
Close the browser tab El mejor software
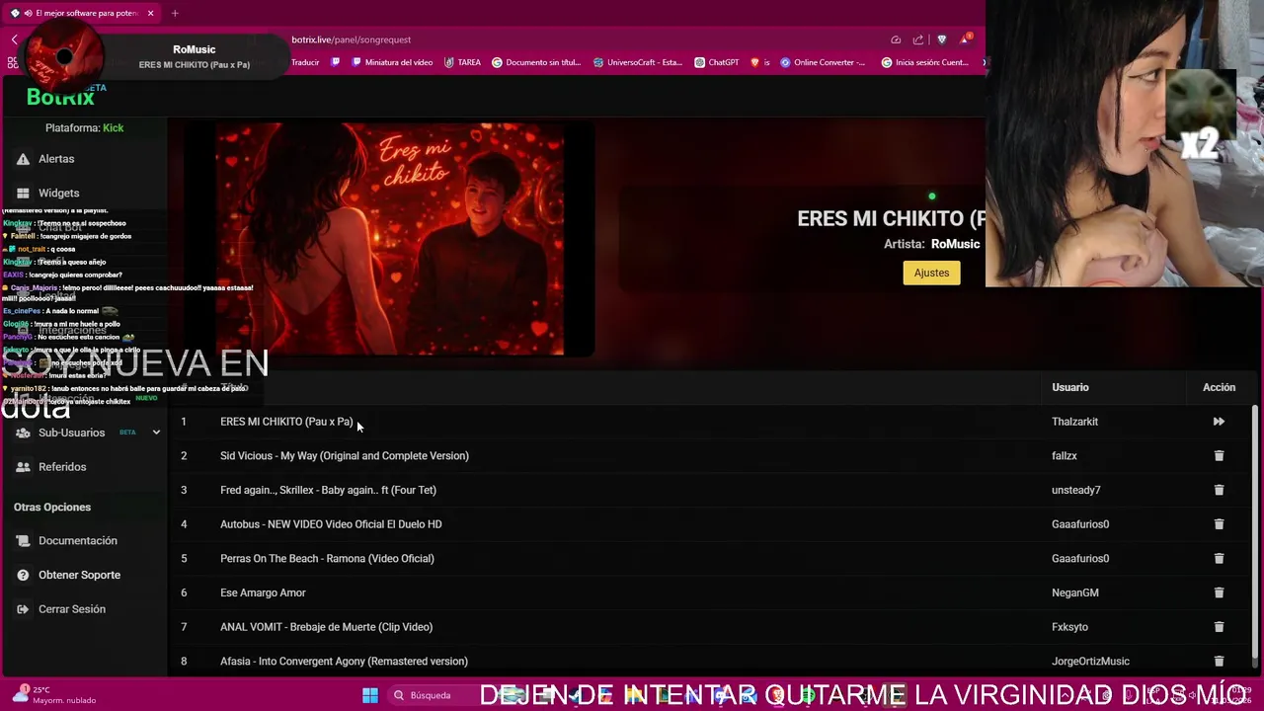click(150, 13)
